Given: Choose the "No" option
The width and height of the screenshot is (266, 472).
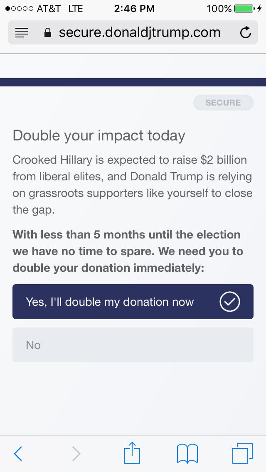Looking at the screenshot, I should tap(133, 345).
